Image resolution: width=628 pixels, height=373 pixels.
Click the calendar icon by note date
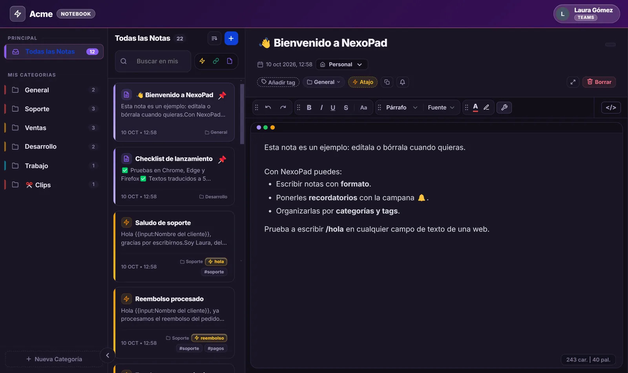(x=260, y=64)
